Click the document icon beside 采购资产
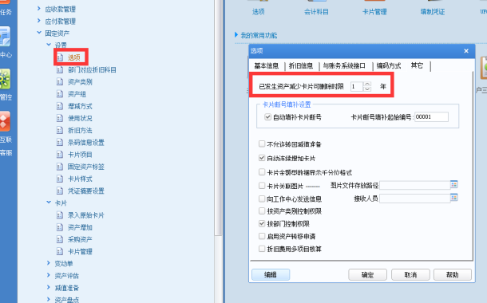 60,239
